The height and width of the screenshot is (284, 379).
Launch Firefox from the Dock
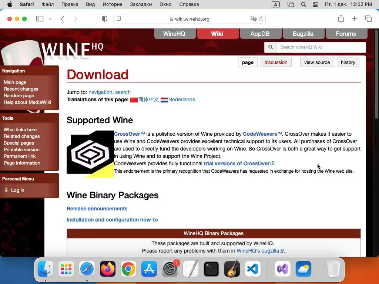(108, 269)
